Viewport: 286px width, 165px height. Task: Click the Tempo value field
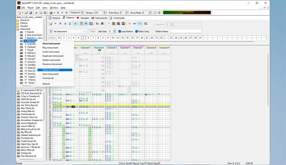pyautogui.click(x=99, y=13)
